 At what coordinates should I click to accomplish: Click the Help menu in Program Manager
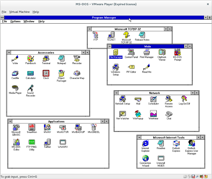[41, 21]
